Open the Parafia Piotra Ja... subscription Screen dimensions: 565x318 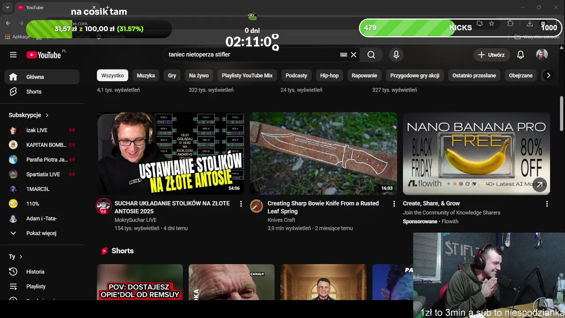coord(42,159)
